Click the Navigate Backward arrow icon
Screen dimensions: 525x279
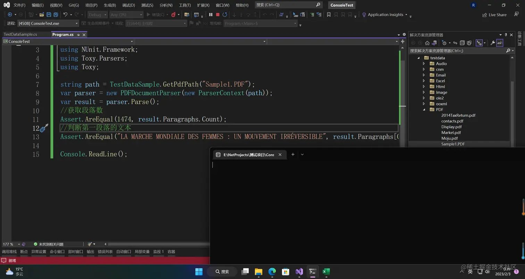pyautogui.click(x=10, y=15)
